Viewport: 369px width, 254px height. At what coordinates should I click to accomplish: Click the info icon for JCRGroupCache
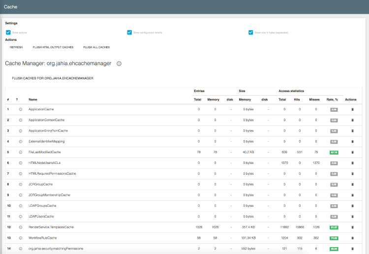pos(21,185)
